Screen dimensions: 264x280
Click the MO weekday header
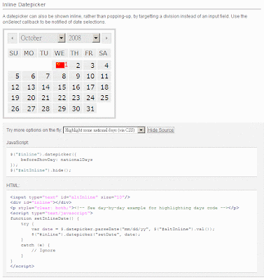[x=29, y=53]
